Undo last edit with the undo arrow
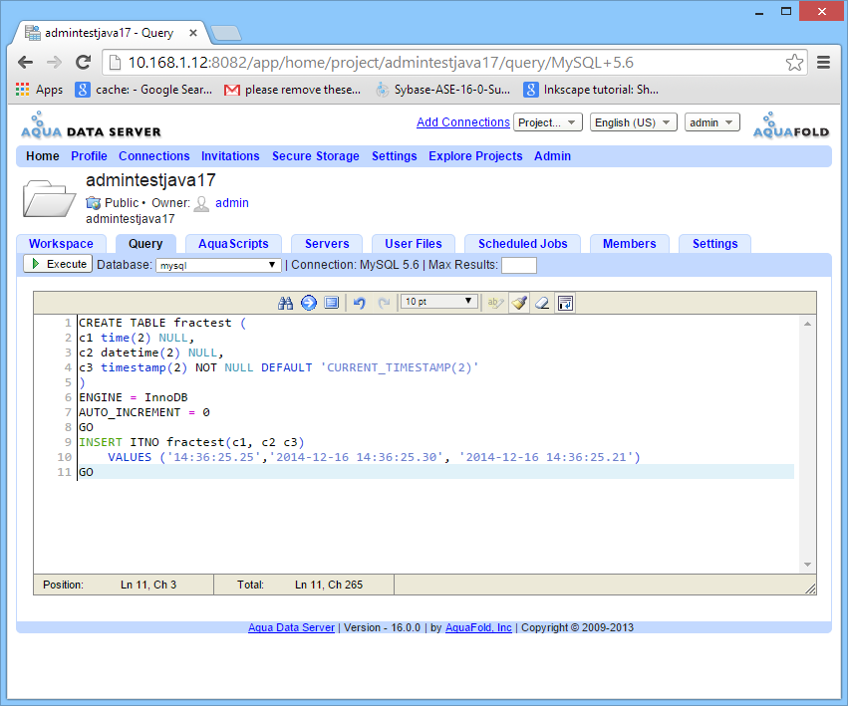848x706 pixels. coord(360,303)
